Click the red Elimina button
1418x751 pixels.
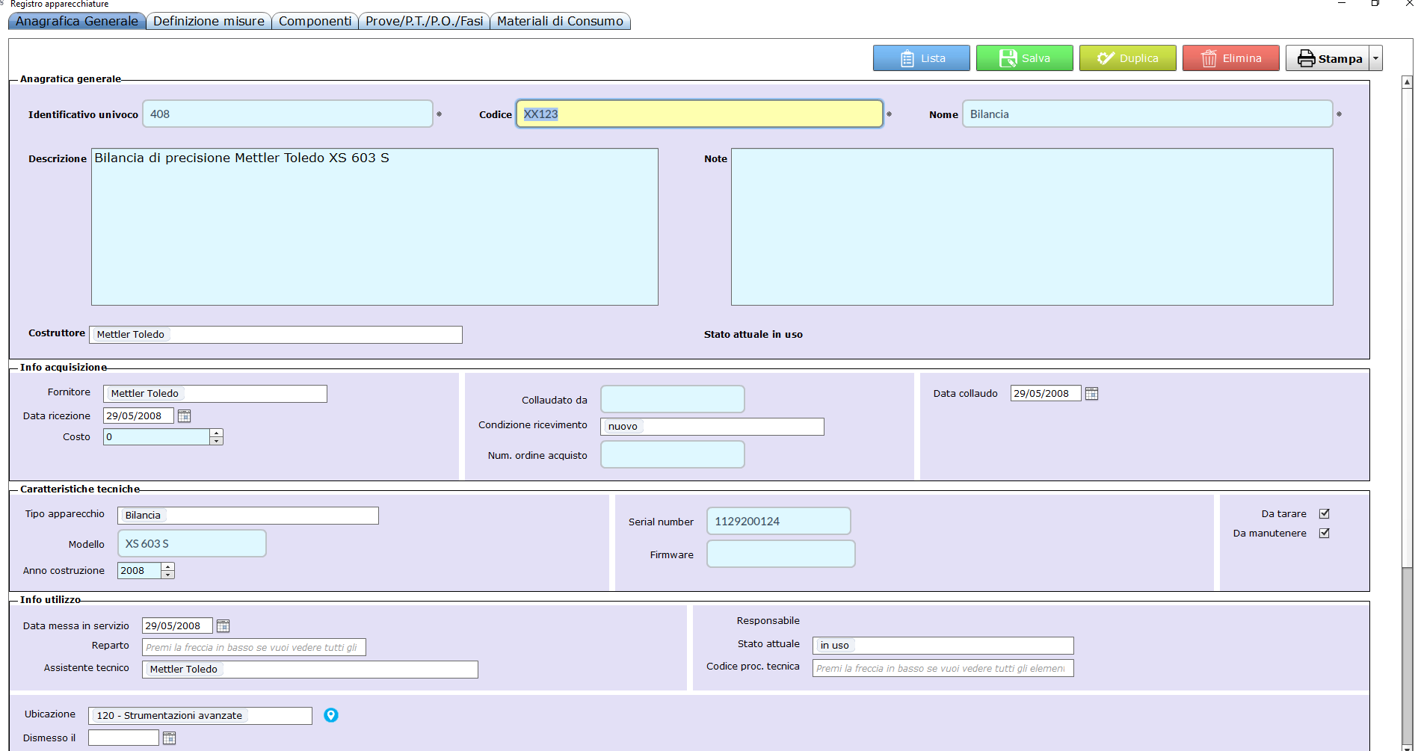coord(1230,58)
